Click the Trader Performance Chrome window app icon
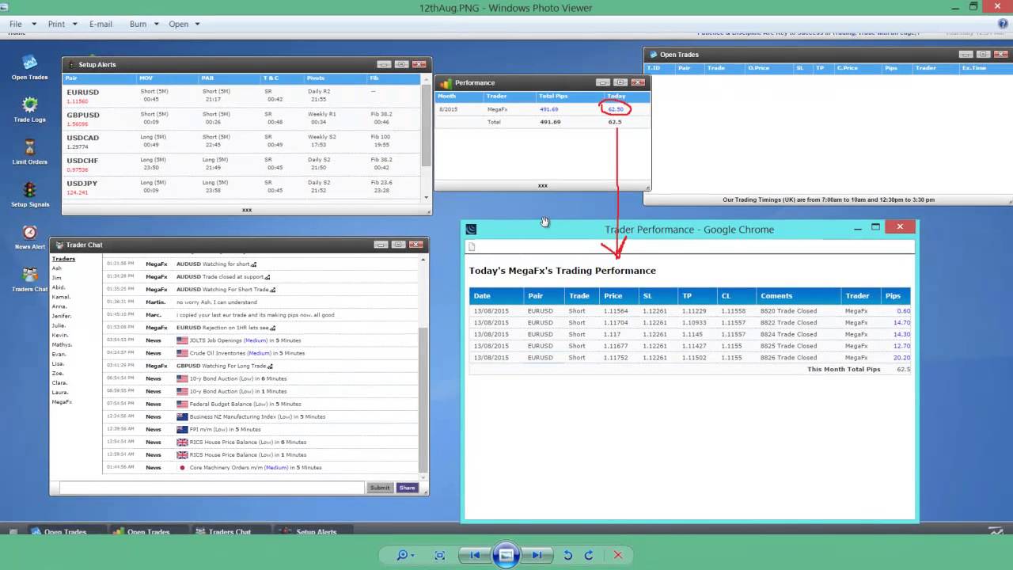1013x570 pixels. 472,230
